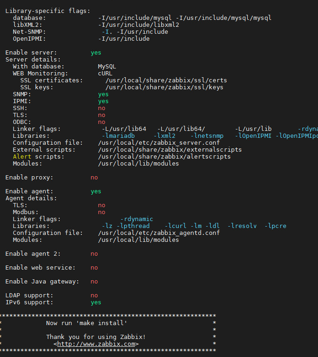Screen dimensions: 318x357
Task: Open the http://www.zabbix.com link
Action: tap(96, 344)
